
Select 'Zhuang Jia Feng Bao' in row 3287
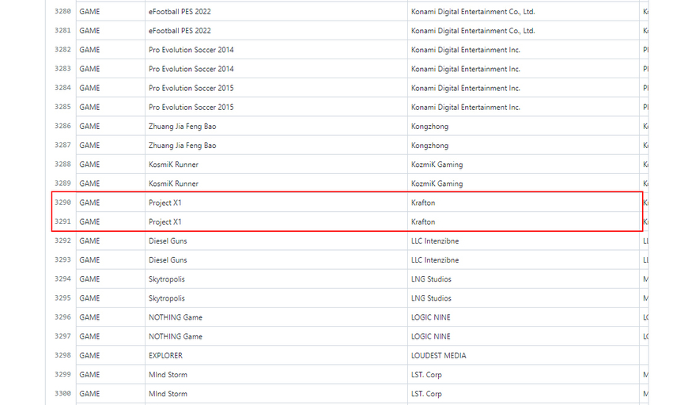click(182, 146)
